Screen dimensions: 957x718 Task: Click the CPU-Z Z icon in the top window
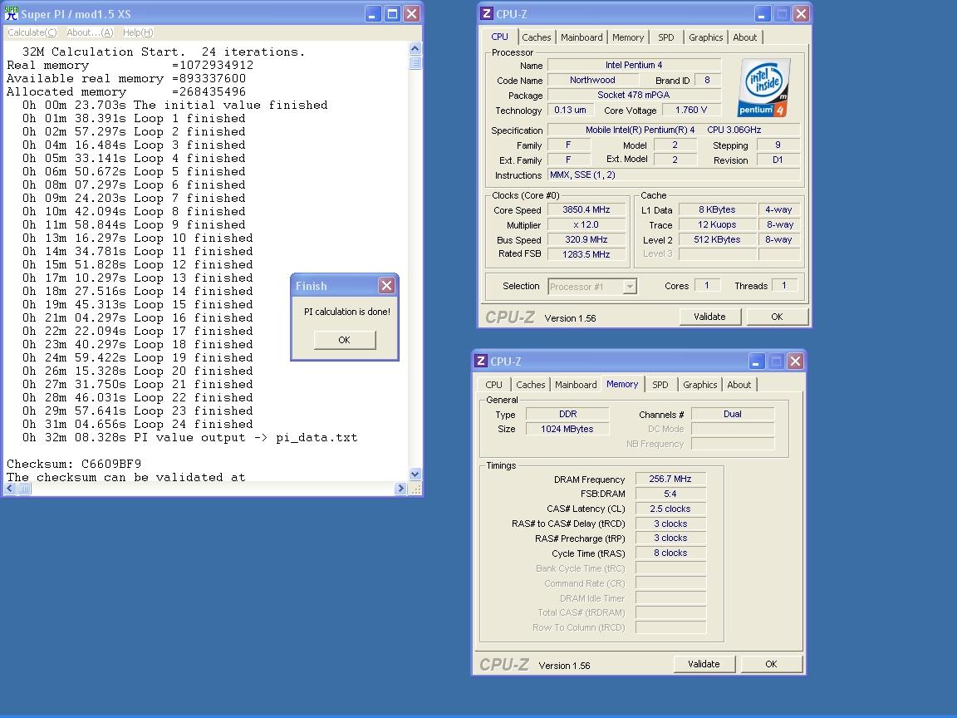pyautogui.click(x=487, y=13)
